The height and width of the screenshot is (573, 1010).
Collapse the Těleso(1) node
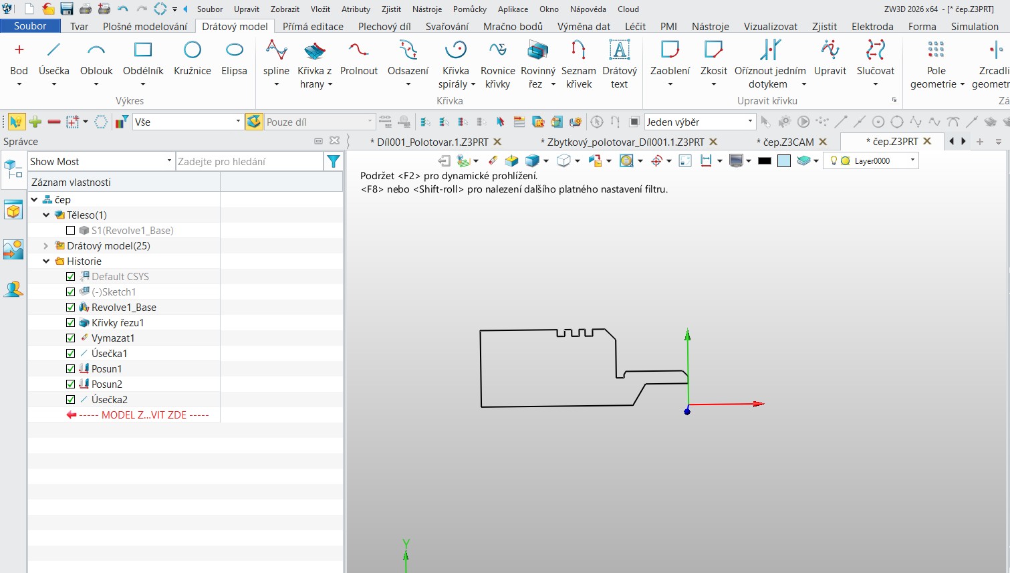[46, 215]
